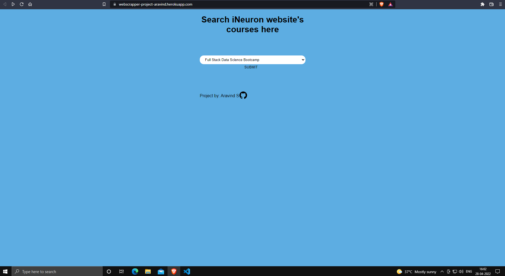Viewport: 505px width, 276px height.
Task: Reload the page with refresh icon
Action: tap(22, 4)
